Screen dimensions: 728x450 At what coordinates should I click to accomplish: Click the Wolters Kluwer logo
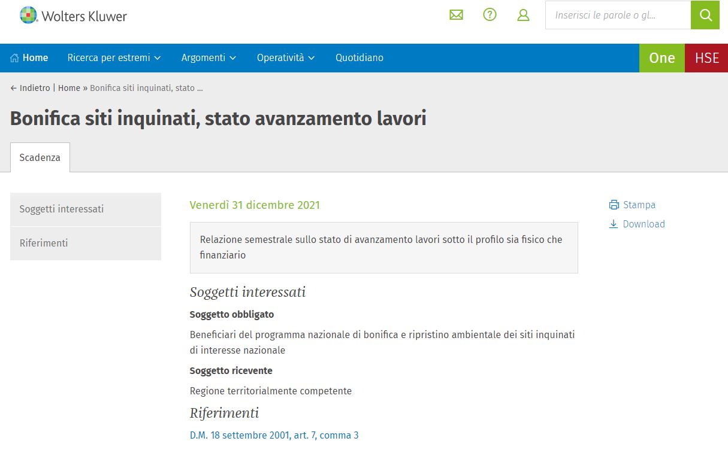(x=73, y=16)
